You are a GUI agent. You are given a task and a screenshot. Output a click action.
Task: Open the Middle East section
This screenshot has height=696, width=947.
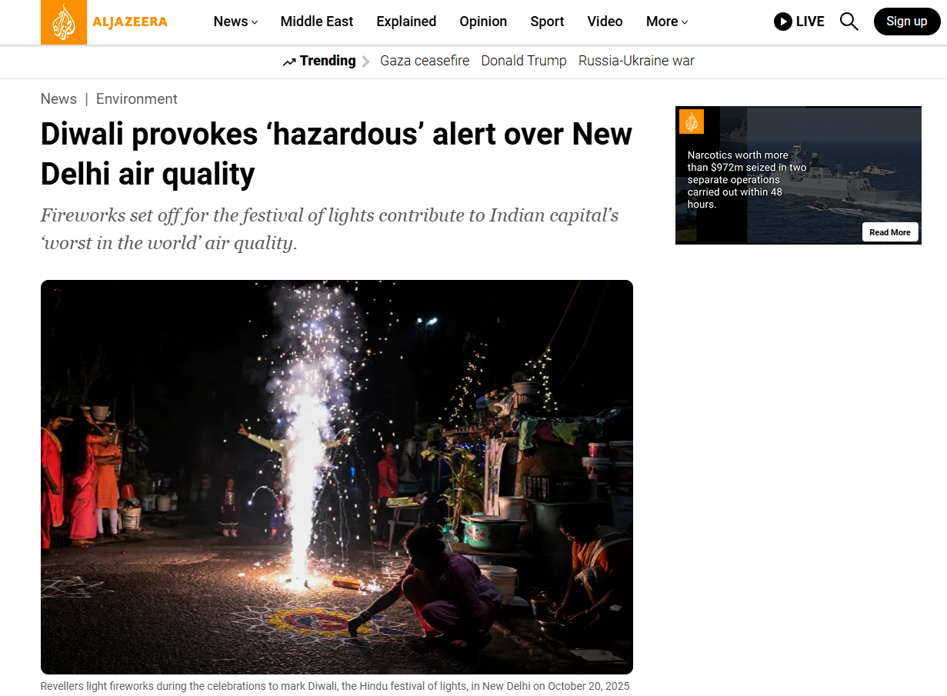coord(317,22)
